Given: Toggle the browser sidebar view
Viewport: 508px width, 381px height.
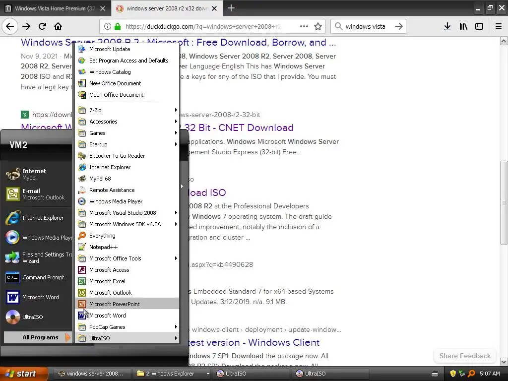Looking at the screenshot, I should [479, 26].
